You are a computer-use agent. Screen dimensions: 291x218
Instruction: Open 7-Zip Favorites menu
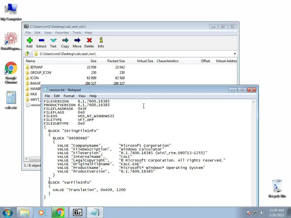coord(62,32)
